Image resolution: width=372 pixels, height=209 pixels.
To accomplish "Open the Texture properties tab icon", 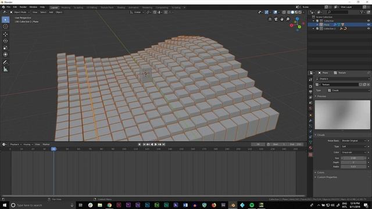I will click(310, 155).
